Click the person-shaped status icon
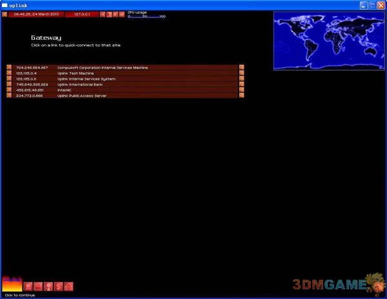 [x=48, y=286]
